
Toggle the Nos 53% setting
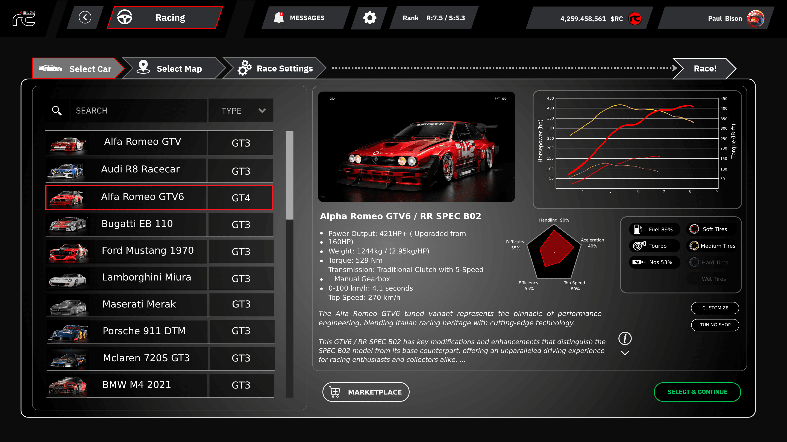click(654, 262)
